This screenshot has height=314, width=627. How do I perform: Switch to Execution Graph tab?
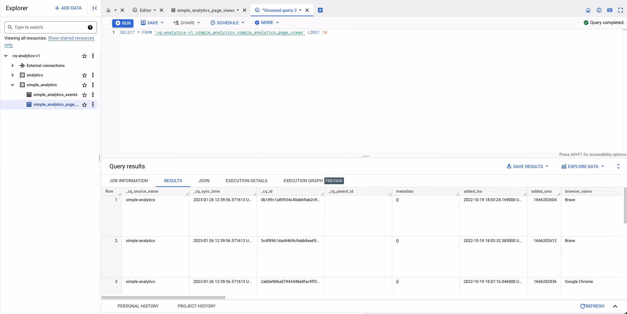[303, 181]
